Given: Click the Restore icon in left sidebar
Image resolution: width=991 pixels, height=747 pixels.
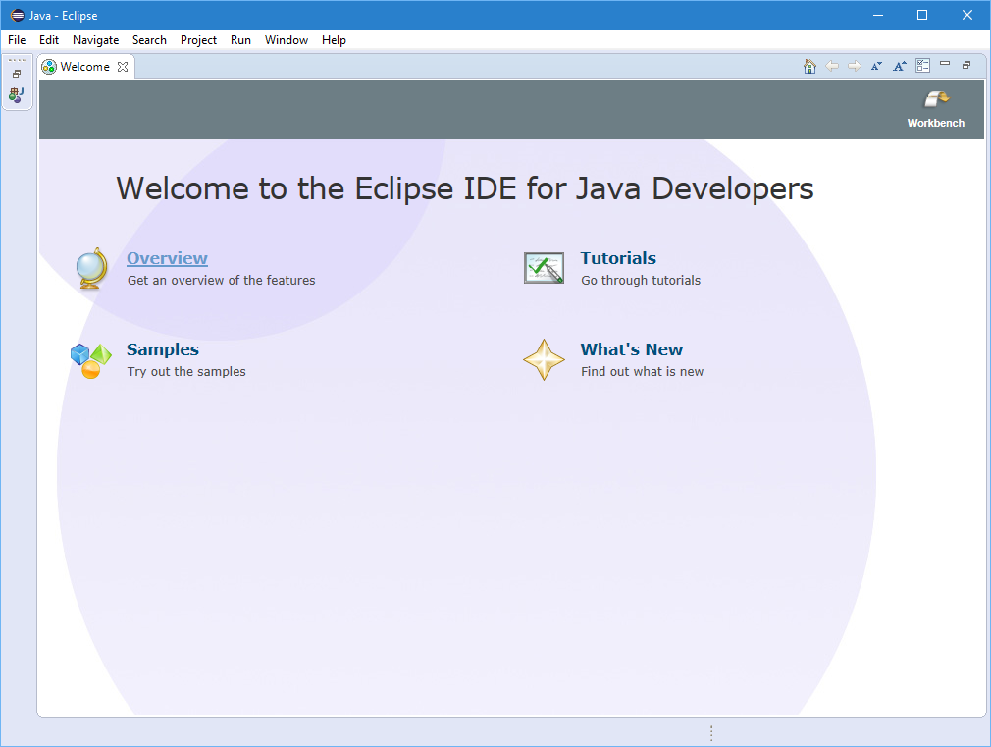Looking at the screenshot, I should [x=17, y=74].
